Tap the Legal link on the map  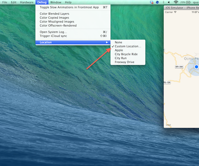pyautogui.click(x=168, y=125)
